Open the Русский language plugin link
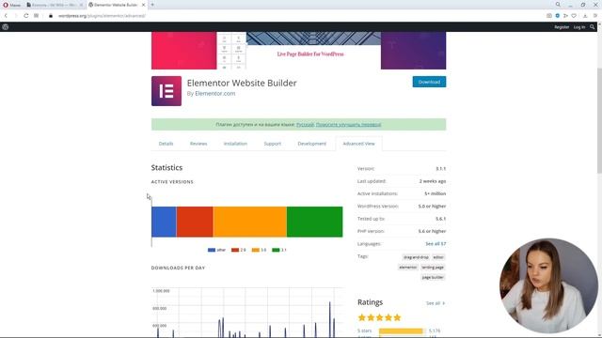 tap(305, 125)
